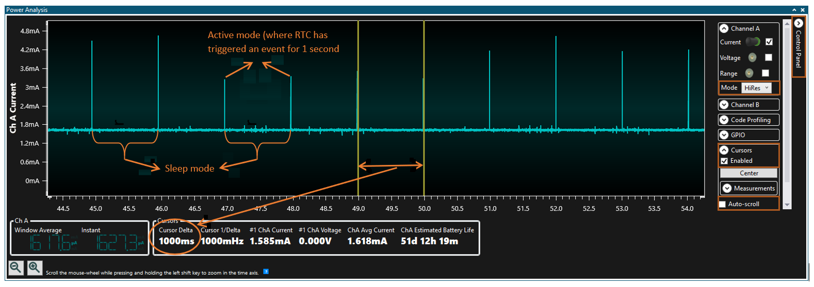Open the blue help icon beside the zoom hint
The width and height of the screenshot is (814, 287).
pyautogui.click(x=266, y=272)
